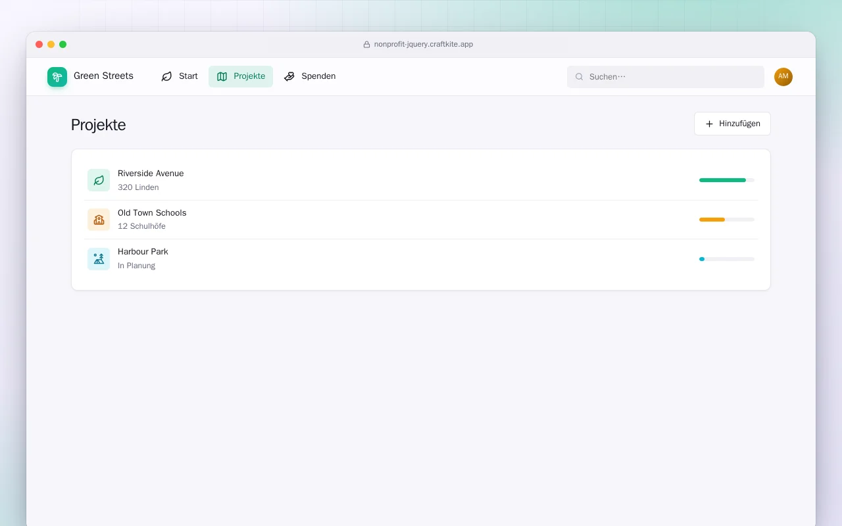Click the orange Old Town Schools progress bar
Viewport: 842px width, 526px height.
pyautogui.click(x=727, y=220)
